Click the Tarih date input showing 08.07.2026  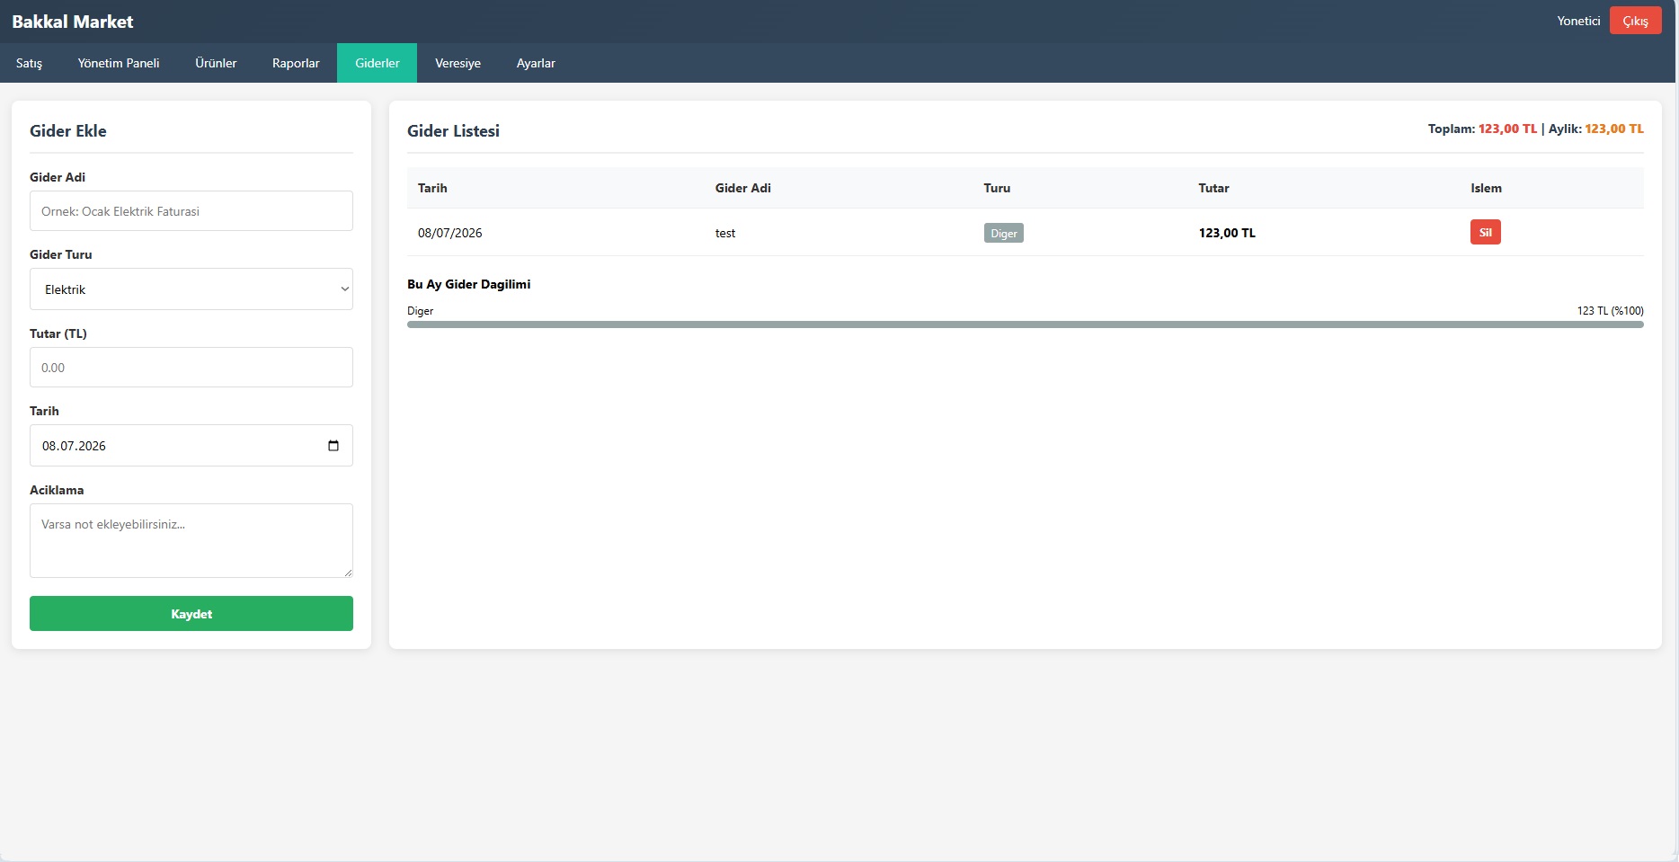coord(191,446)
